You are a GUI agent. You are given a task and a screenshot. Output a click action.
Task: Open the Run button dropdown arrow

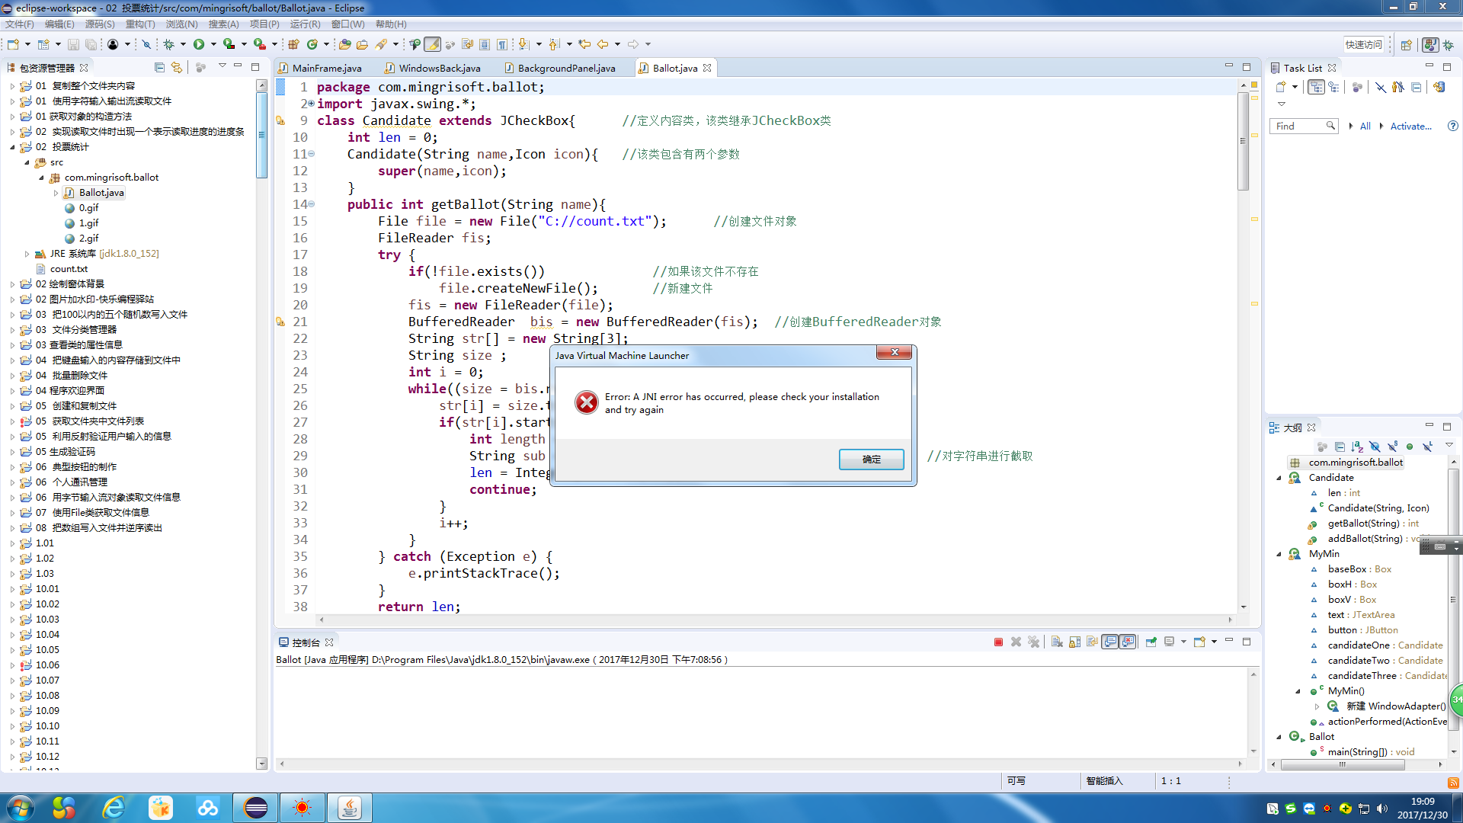click(213, 44)
